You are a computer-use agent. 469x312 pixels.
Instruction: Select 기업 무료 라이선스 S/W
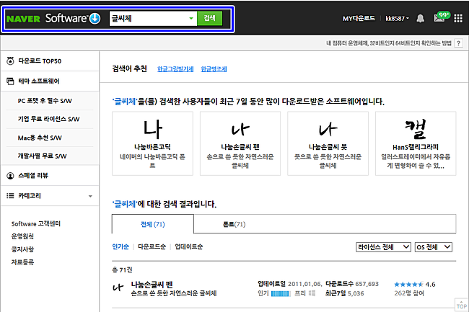49,119
